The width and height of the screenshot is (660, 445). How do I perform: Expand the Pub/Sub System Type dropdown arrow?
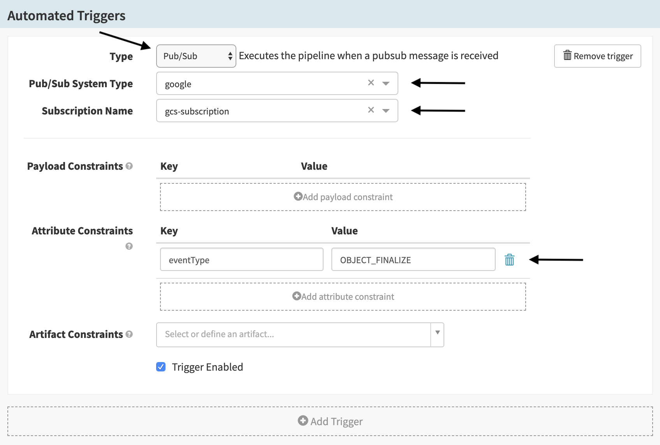click(x=386, y=83)
